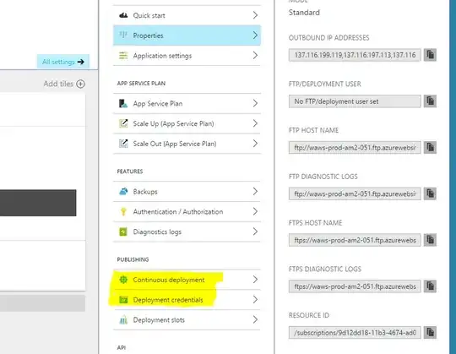Copy the FTP diagnostic logs URL

[x=430, y=193]
